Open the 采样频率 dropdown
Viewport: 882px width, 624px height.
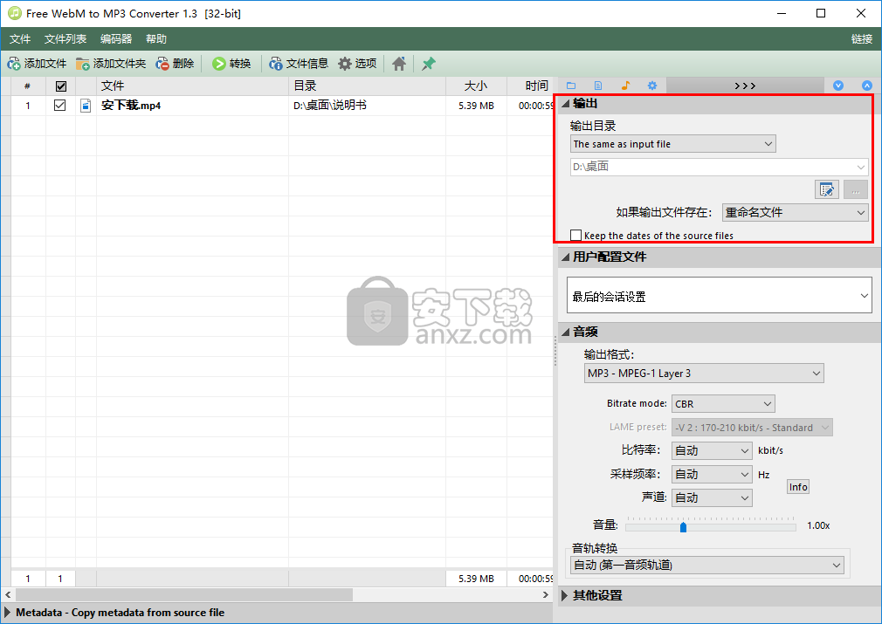(x=712, y=475)
